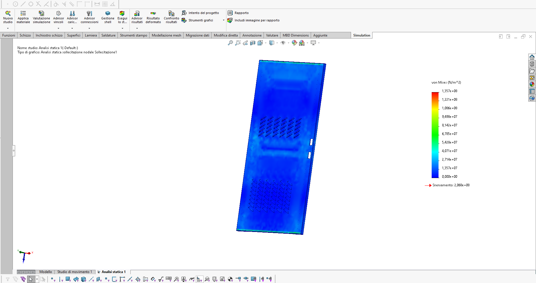Open the Aspetti color ball in the right task pane
The image size is (536, 283).
click(532, 84)
